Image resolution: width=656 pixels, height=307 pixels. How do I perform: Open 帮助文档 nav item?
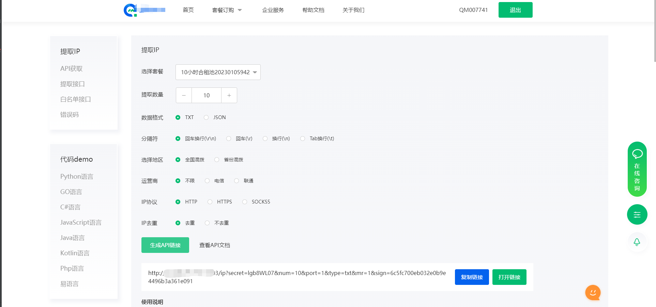(313, 10)
